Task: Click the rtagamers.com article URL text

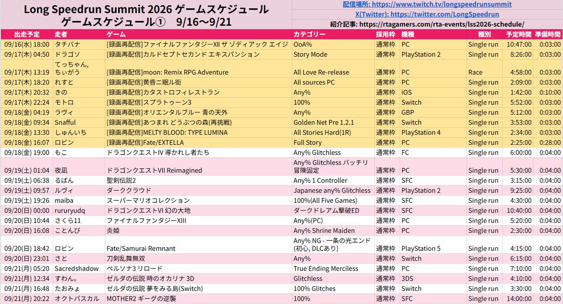Action: tap(442, 24)
